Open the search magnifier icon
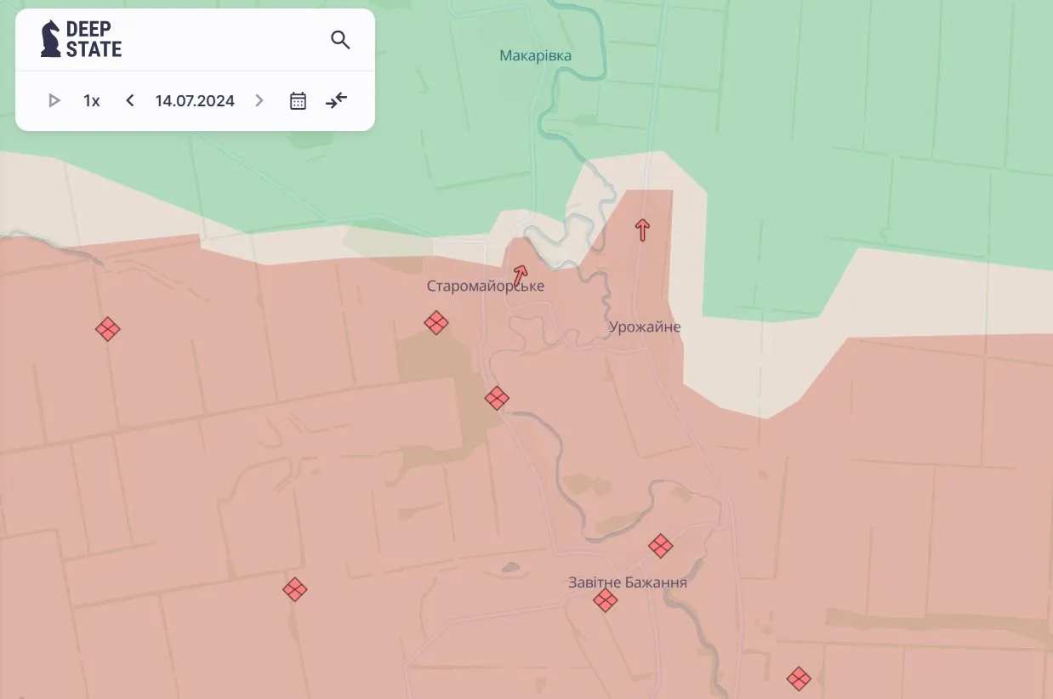This screenshot has width=1053, height=699. point(340,40)
